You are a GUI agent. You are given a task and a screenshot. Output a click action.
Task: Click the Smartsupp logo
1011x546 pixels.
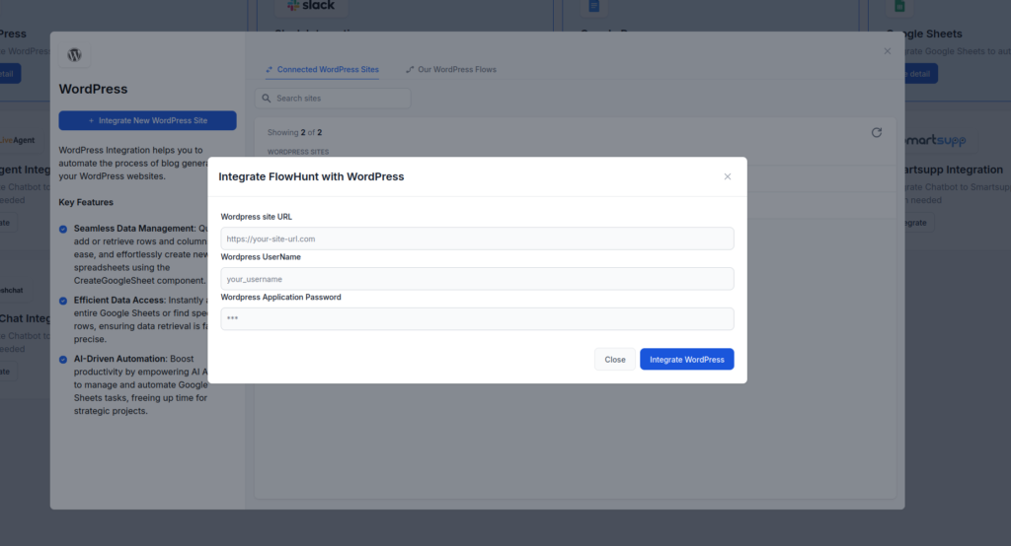click(x=933, y=142)
